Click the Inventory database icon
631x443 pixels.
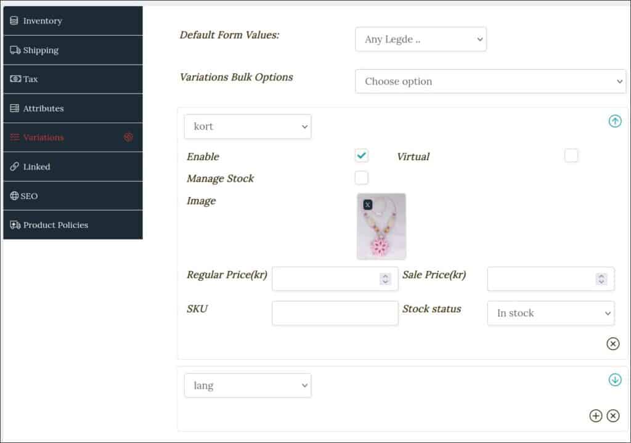(x=14, y=20)
